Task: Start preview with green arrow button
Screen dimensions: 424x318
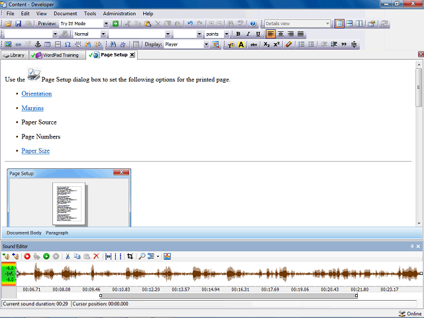Action: (x=115, y=24)
